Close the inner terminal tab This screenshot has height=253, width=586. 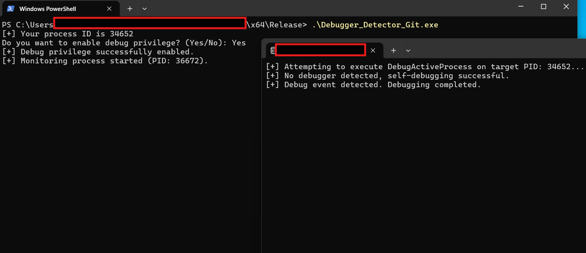(373, 50)
